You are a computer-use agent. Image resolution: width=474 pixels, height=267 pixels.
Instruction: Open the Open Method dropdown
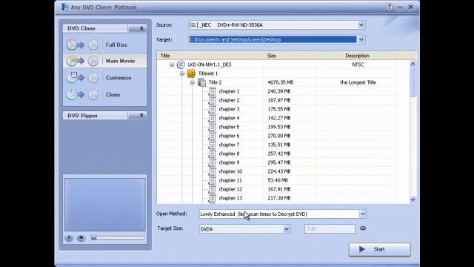[362, 214]
